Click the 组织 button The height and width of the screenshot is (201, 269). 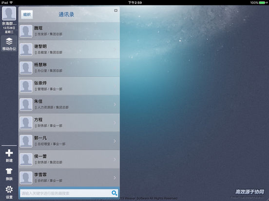coord(27,15)
